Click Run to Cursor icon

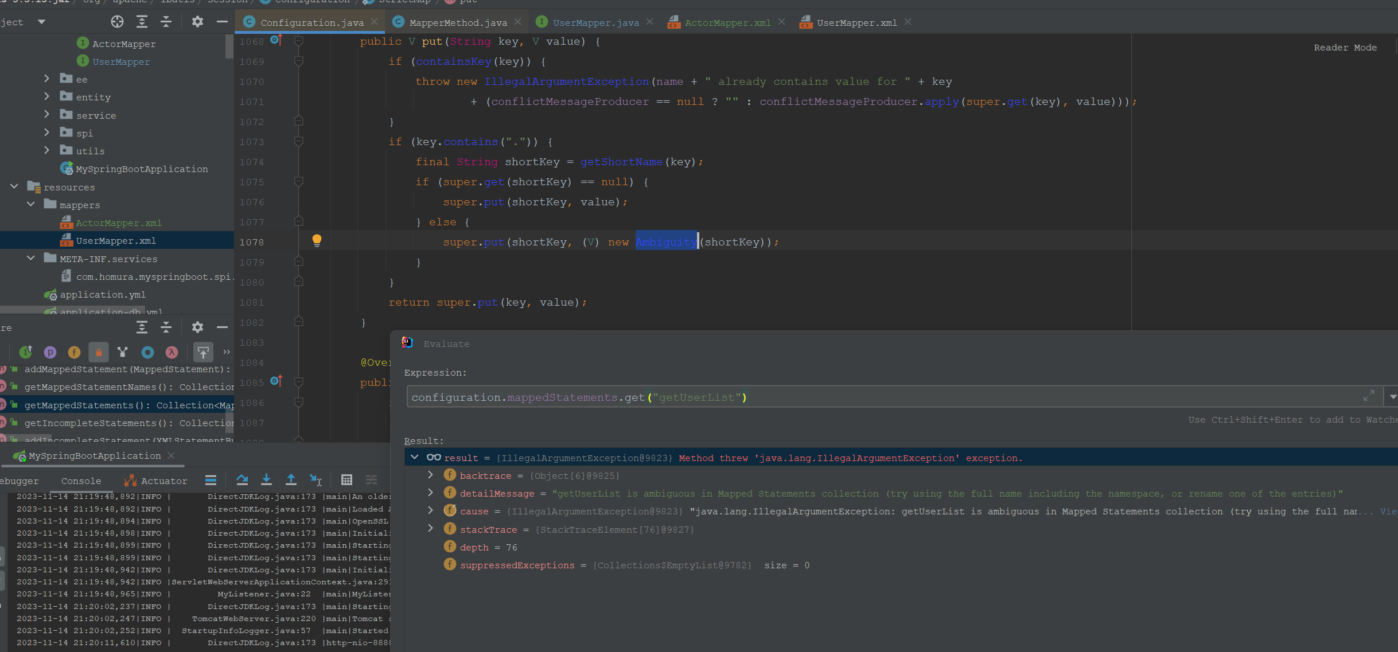[x=316, y=480]
